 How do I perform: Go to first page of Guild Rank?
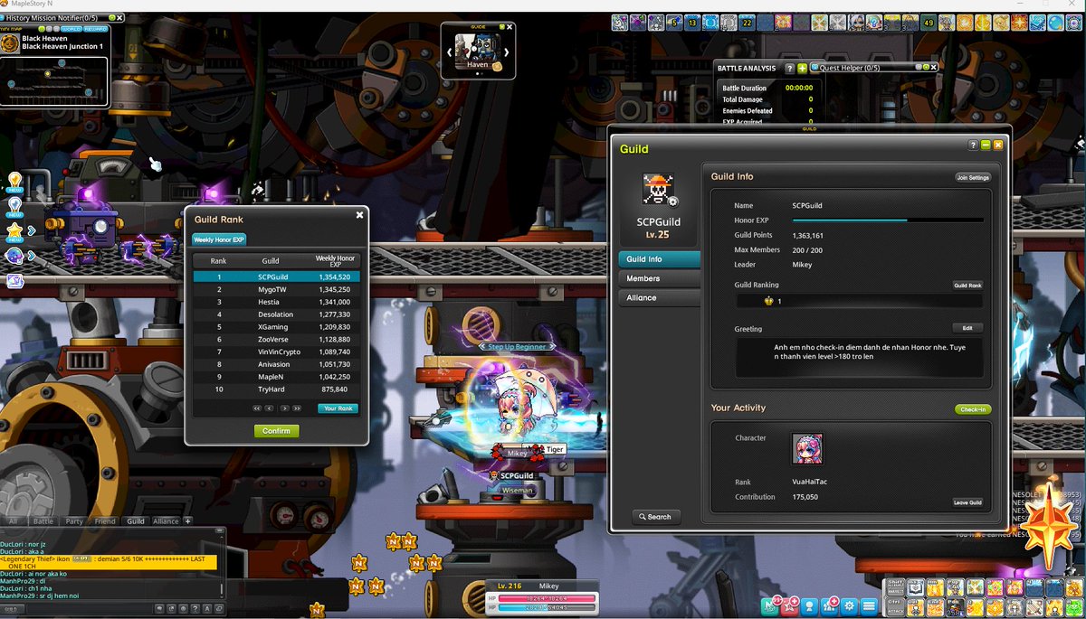[256, 408]
